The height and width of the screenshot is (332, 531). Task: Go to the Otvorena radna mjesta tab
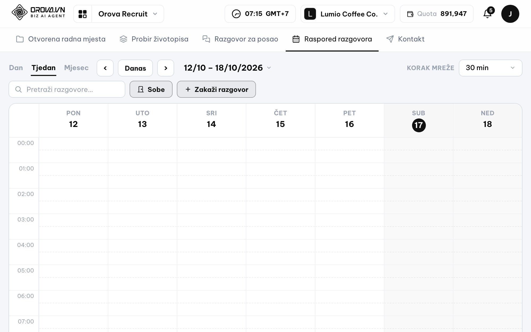coord(61,39)
